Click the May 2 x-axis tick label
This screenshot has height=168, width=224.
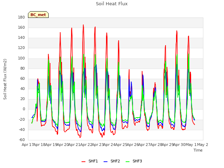click(x=203, y=145)
